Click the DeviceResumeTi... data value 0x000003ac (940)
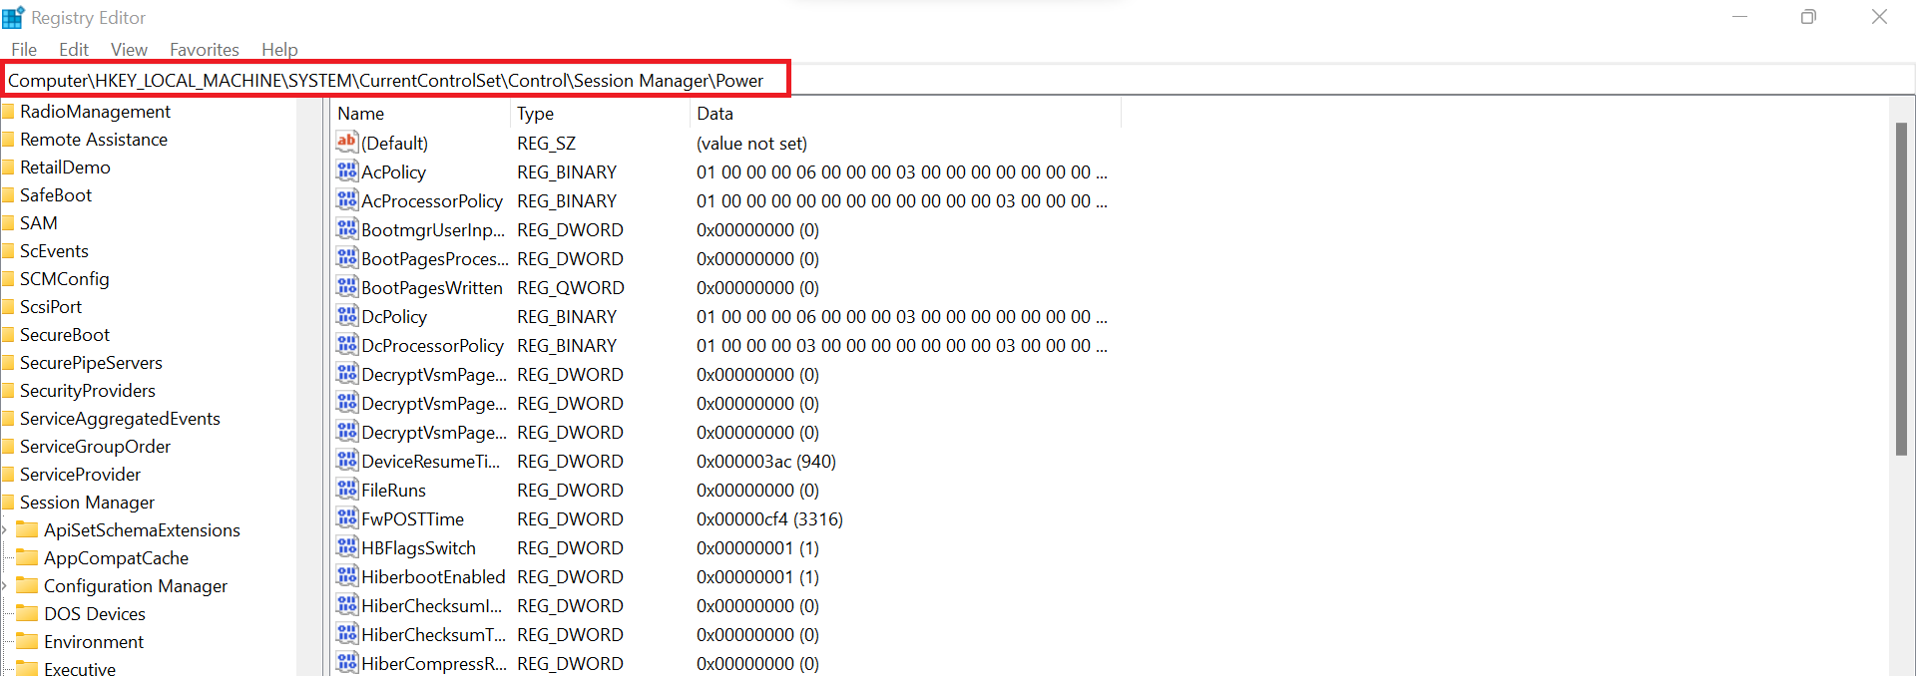This screenshot has width=1916, height=676. coord(766,462)
